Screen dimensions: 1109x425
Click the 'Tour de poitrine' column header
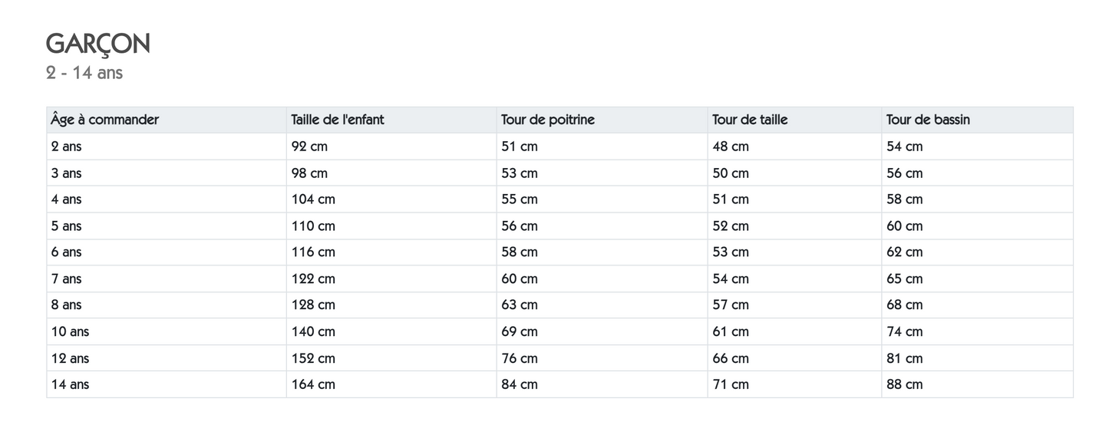(548, 120)
